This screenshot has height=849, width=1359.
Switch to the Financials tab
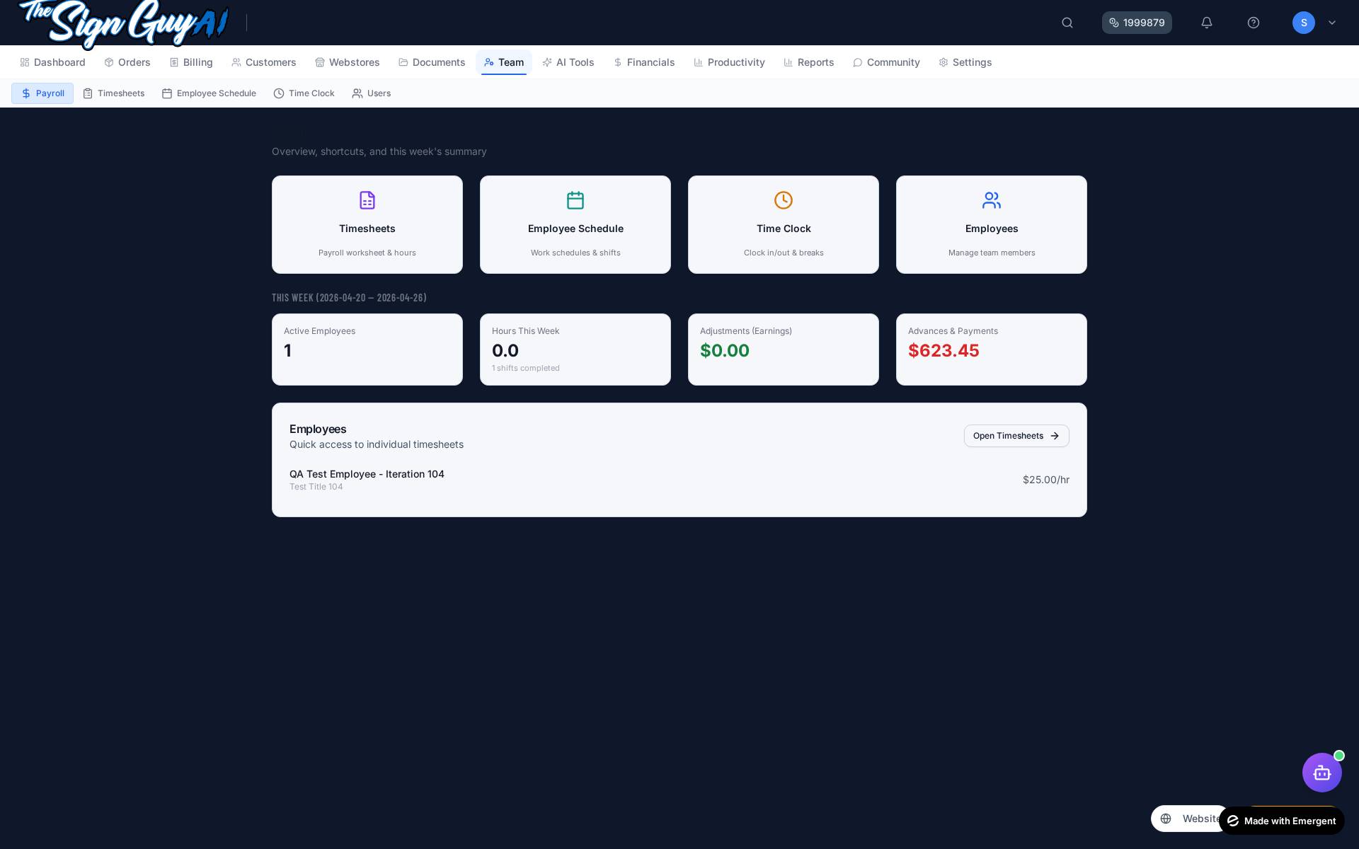(x=644, y=62)
